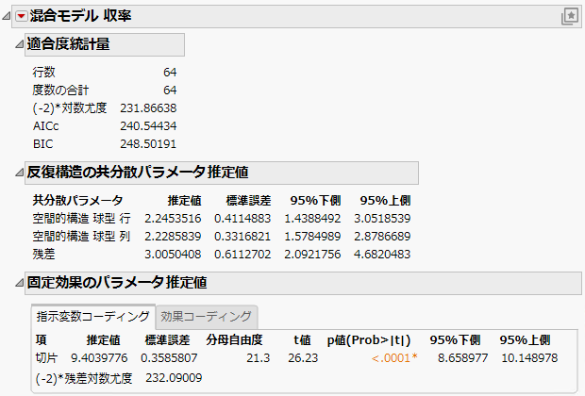Viewport: 585px width, 396px height.
Task: Click the 共分散パラメータ column header
Action: [77, 200]
